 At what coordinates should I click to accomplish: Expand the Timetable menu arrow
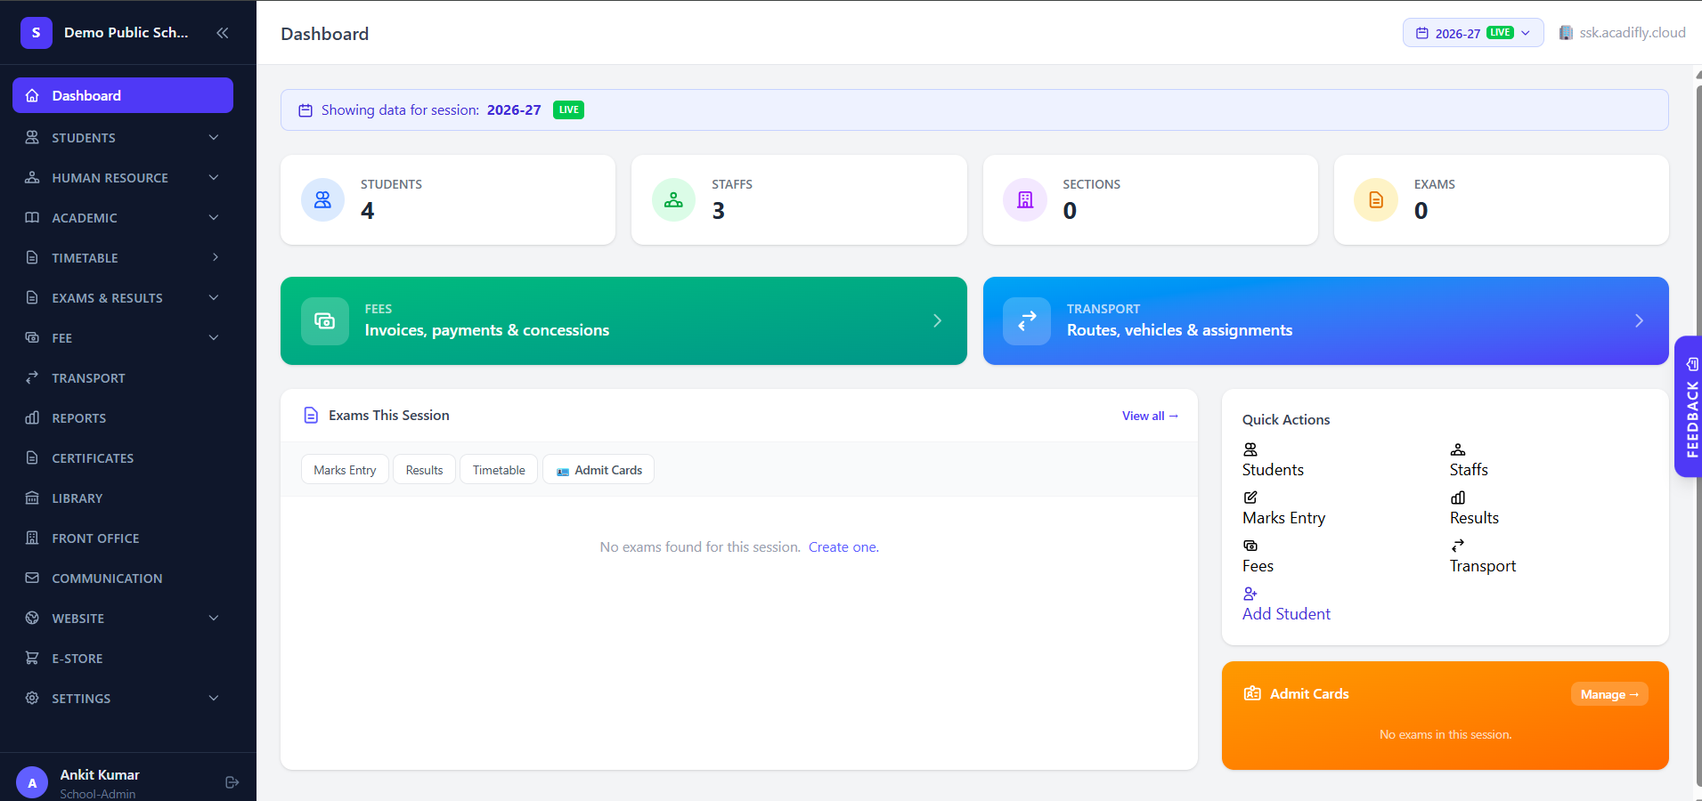click(x=215, y=257)
